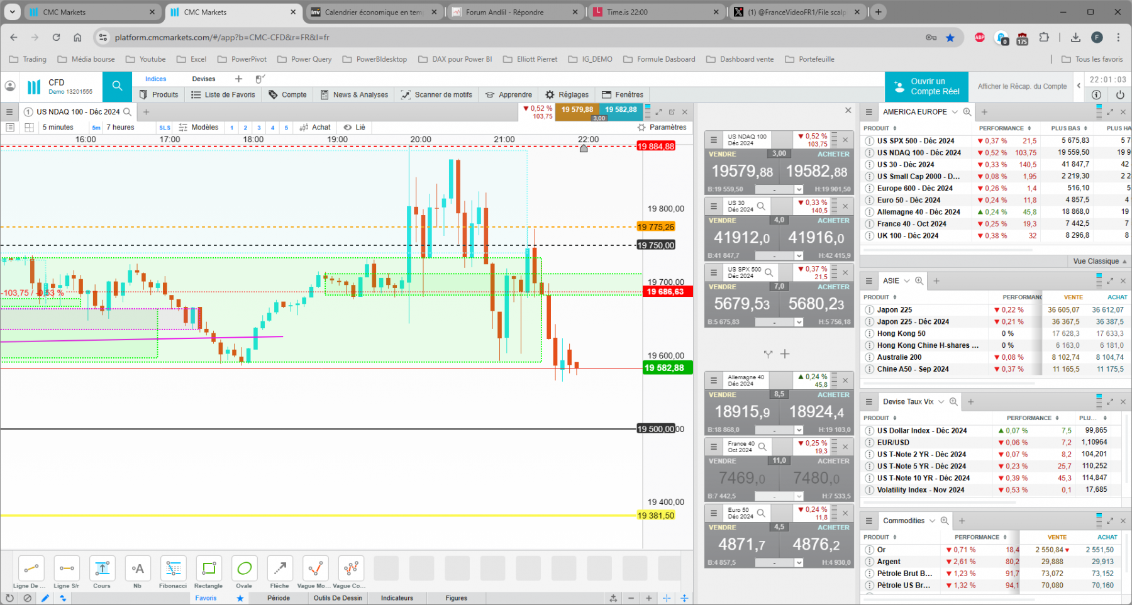This screenshot has width=1132, height=605.
Task: Select the Nb text annotation tool
Action: 138,569
